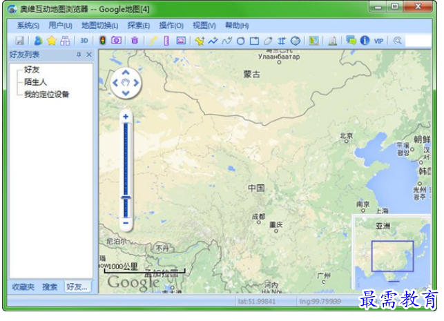This screenshot has height=321, width=444.
Task: Open the 探索(E) menu
Action: pyautogui.click(x=139, y=26)
